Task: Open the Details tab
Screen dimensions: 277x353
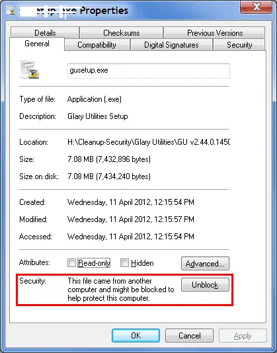Action: 45,33
